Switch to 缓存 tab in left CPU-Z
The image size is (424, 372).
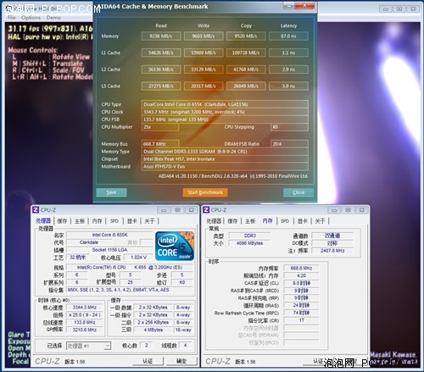62,221
